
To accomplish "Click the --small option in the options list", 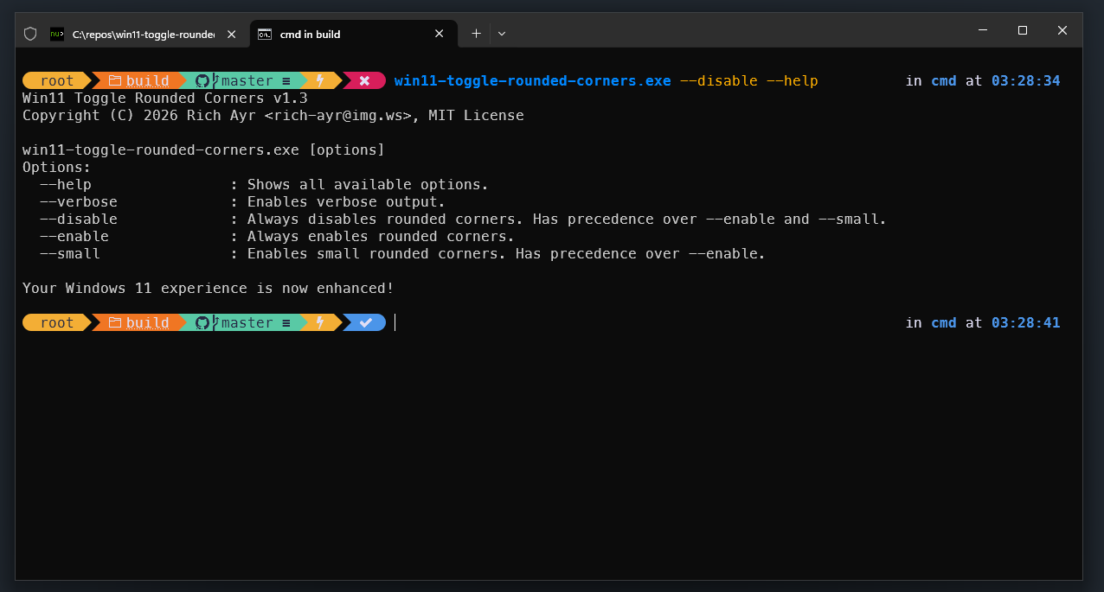I will click(70, 253).
